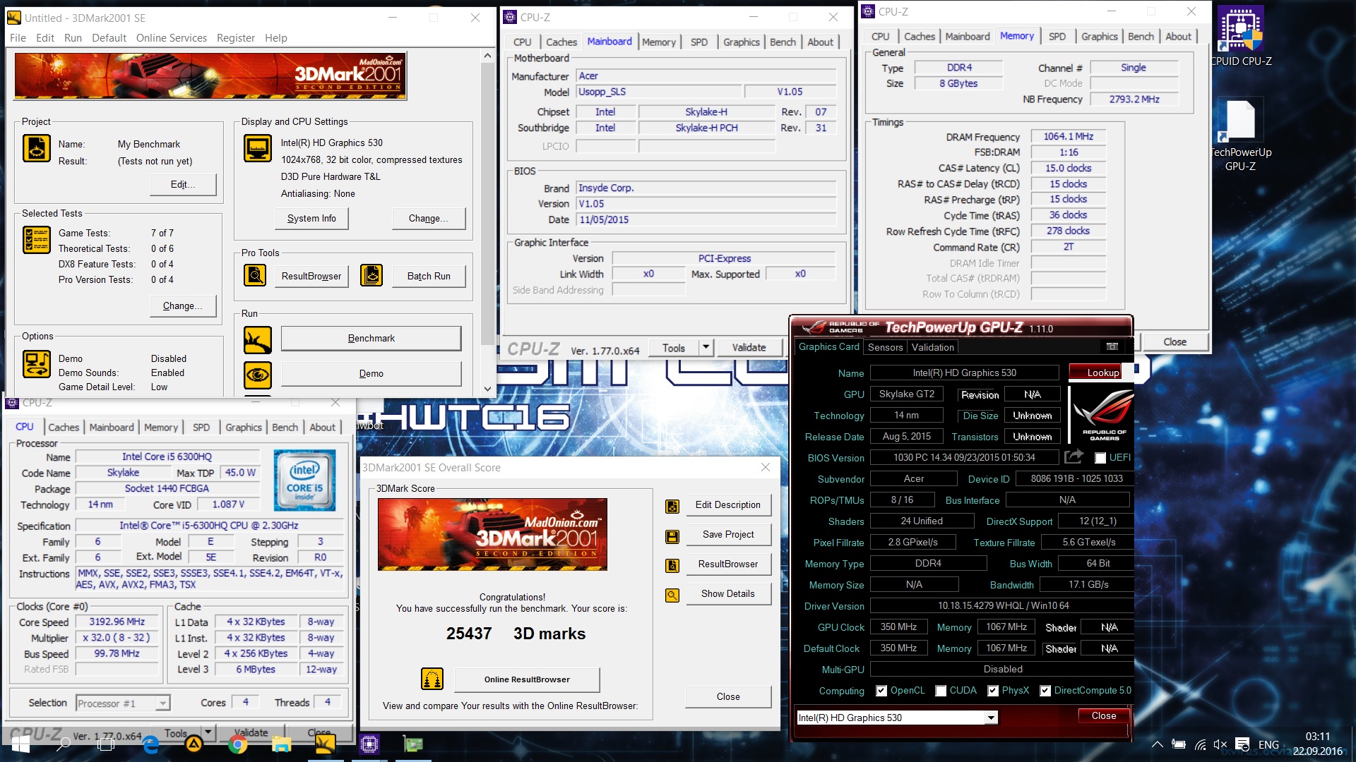Click the muted volume tray icon
This screenshot has height=762, width=1356.
[1220, 744]
